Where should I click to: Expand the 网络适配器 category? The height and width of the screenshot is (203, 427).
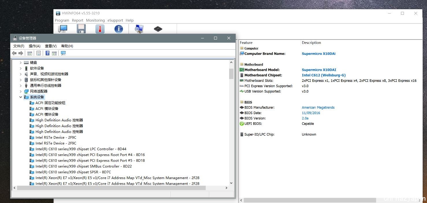pyautogui.click(x=21, y=91)
